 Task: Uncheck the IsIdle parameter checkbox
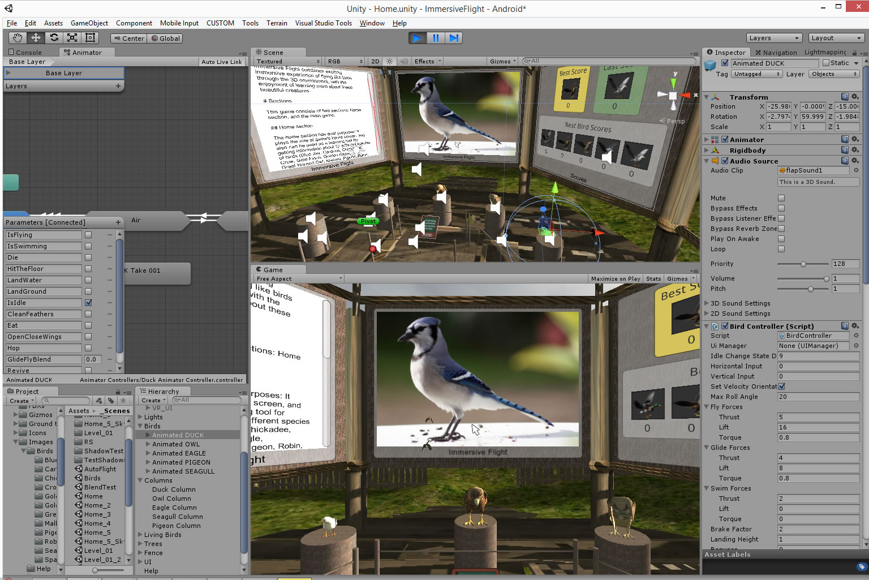(88, 303)
